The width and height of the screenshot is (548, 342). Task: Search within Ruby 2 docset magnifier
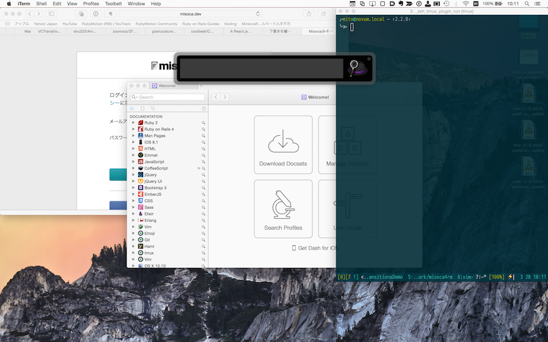(203, 123)
